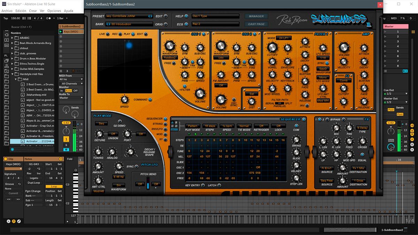This screenshot has height=235, width=418.
Task: Click the Legato button
Action: (x=34, y=178)
